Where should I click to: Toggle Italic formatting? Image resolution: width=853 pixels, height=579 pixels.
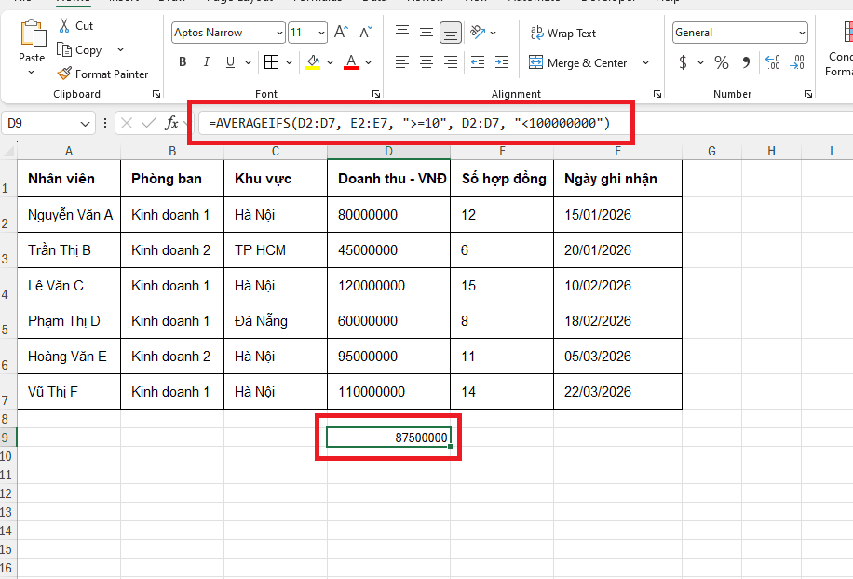tap(206, 62)
